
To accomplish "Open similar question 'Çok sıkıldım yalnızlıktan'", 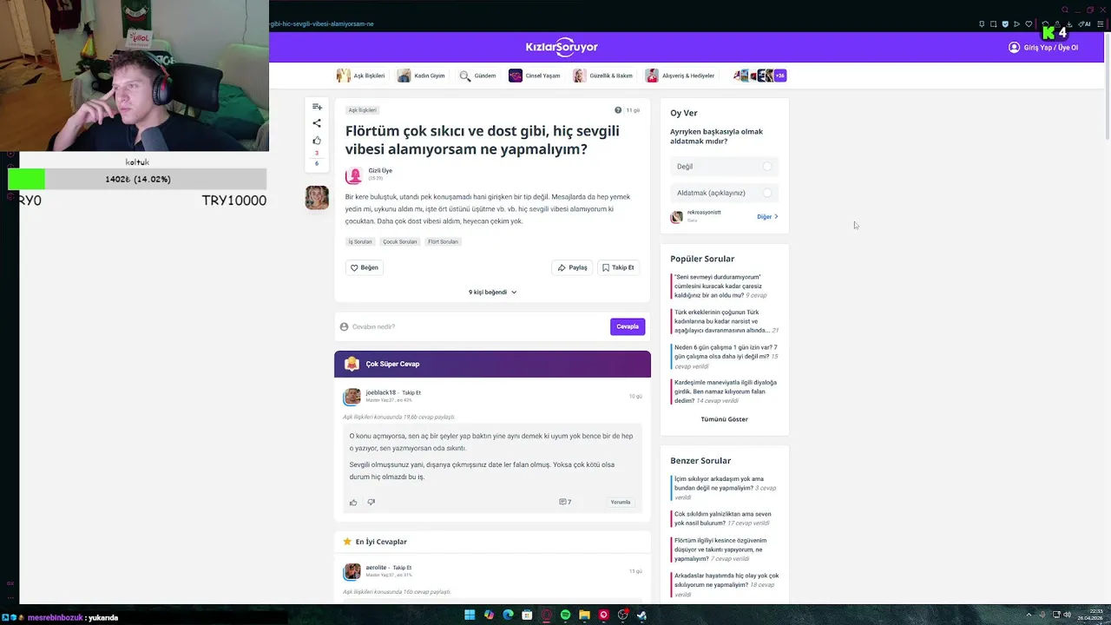I will [723, 518].
